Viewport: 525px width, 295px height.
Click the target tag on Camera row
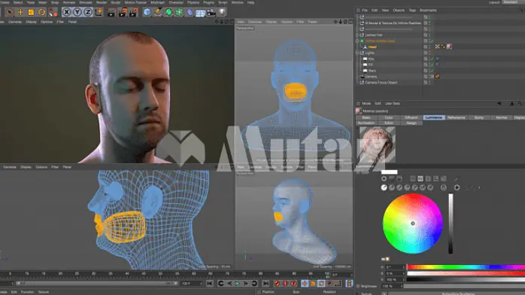(437, 77)
